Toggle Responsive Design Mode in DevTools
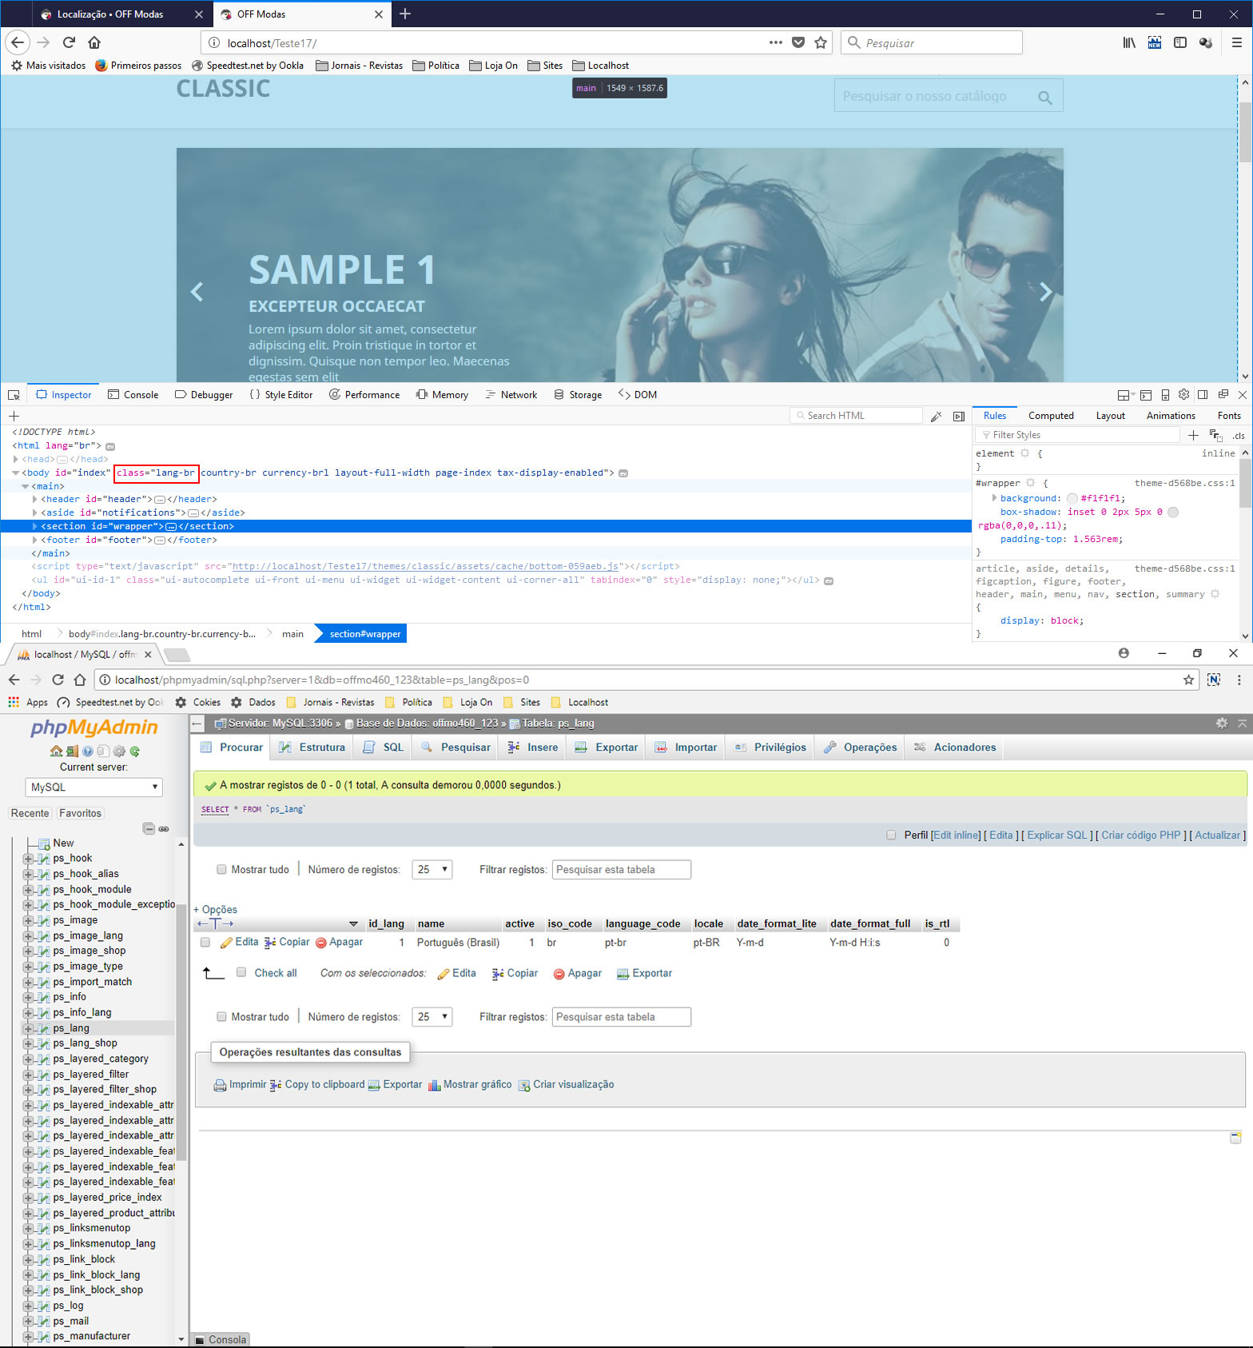 coord(1165,394)
